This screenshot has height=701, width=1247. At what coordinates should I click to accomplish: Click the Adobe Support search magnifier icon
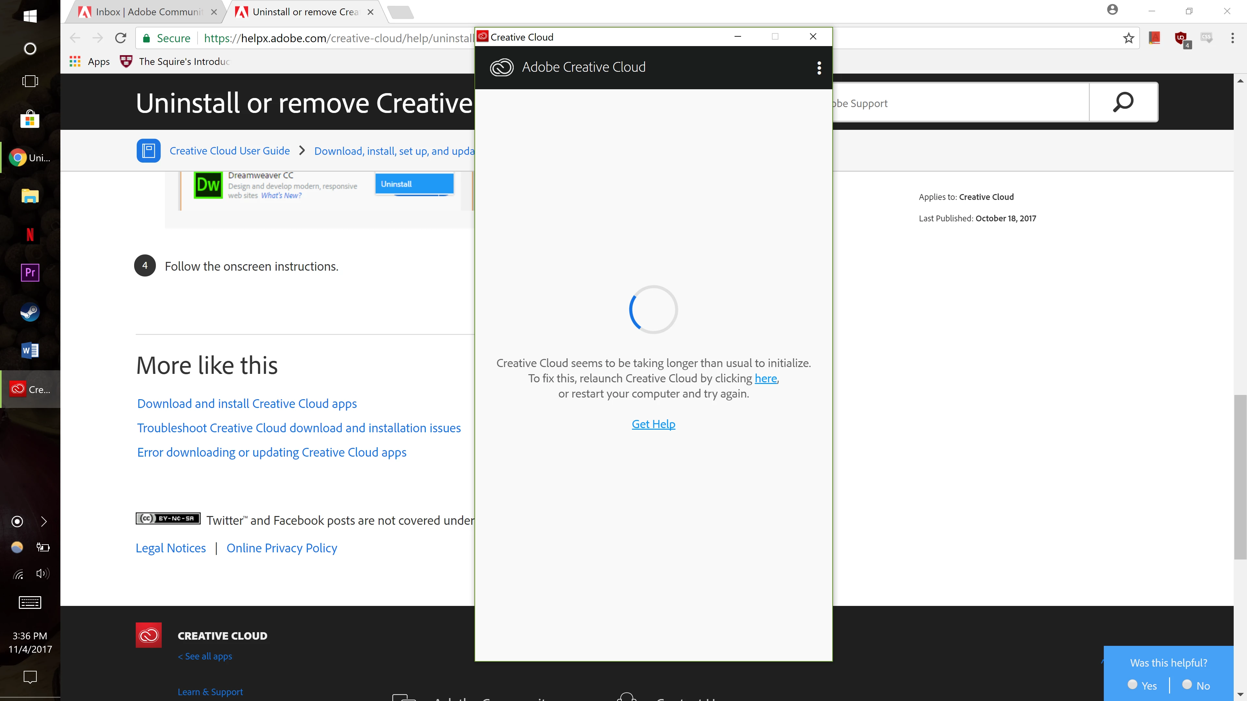pos(1123,102)
